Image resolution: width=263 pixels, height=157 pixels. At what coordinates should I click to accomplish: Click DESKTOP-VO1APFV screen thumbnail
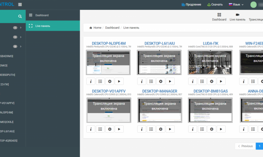[109, 110]
